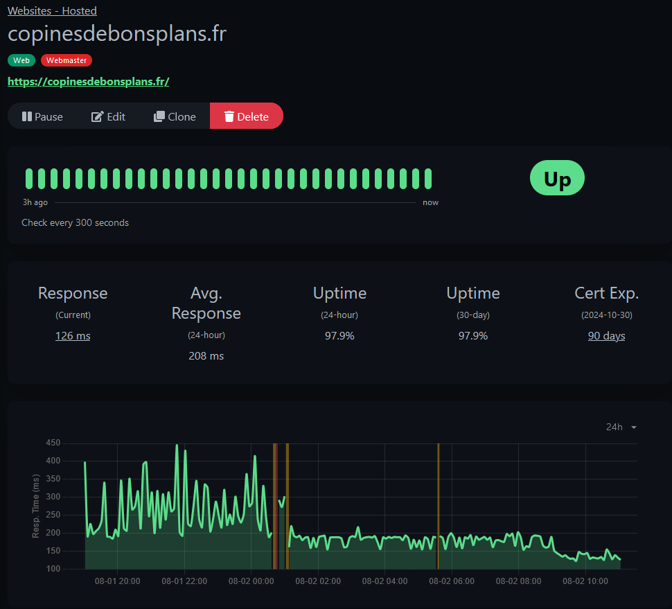Click the 'Resp. Time (ms)' axis title
This screenshot has width=672, height=609.
[35, 506]
